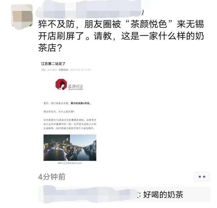
Task: Open the night-time canal photo half
Action: pos(57,148)
